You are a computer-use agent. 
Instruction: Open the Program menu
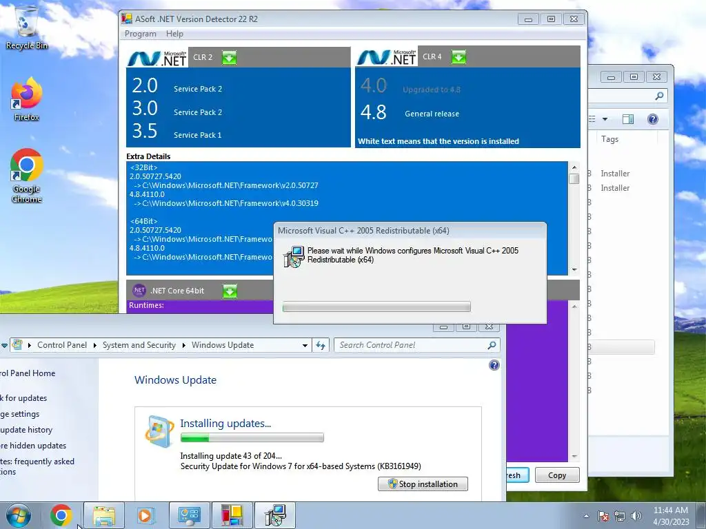click(141, 34)
